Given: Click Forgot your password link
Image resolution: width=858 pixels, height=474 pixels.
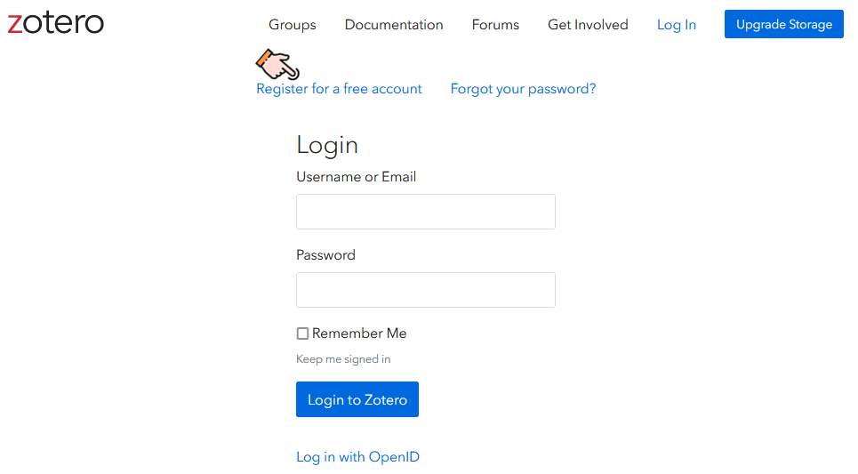Looking at the screenshot, I should click(523, 89).
